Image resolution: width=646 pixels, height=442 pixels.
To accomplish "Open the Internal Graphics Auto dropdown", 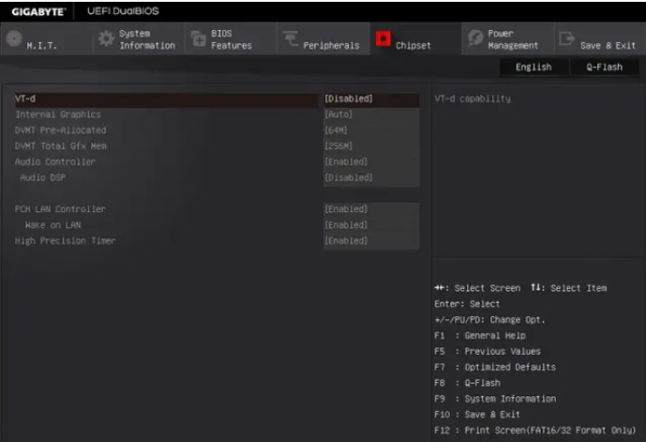I will [x=338, y=114].
